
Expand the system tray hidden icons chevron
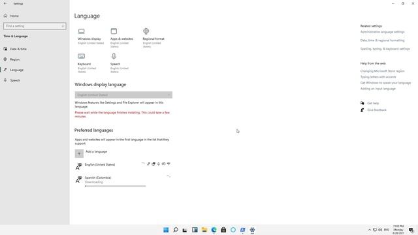pos(370,230)
